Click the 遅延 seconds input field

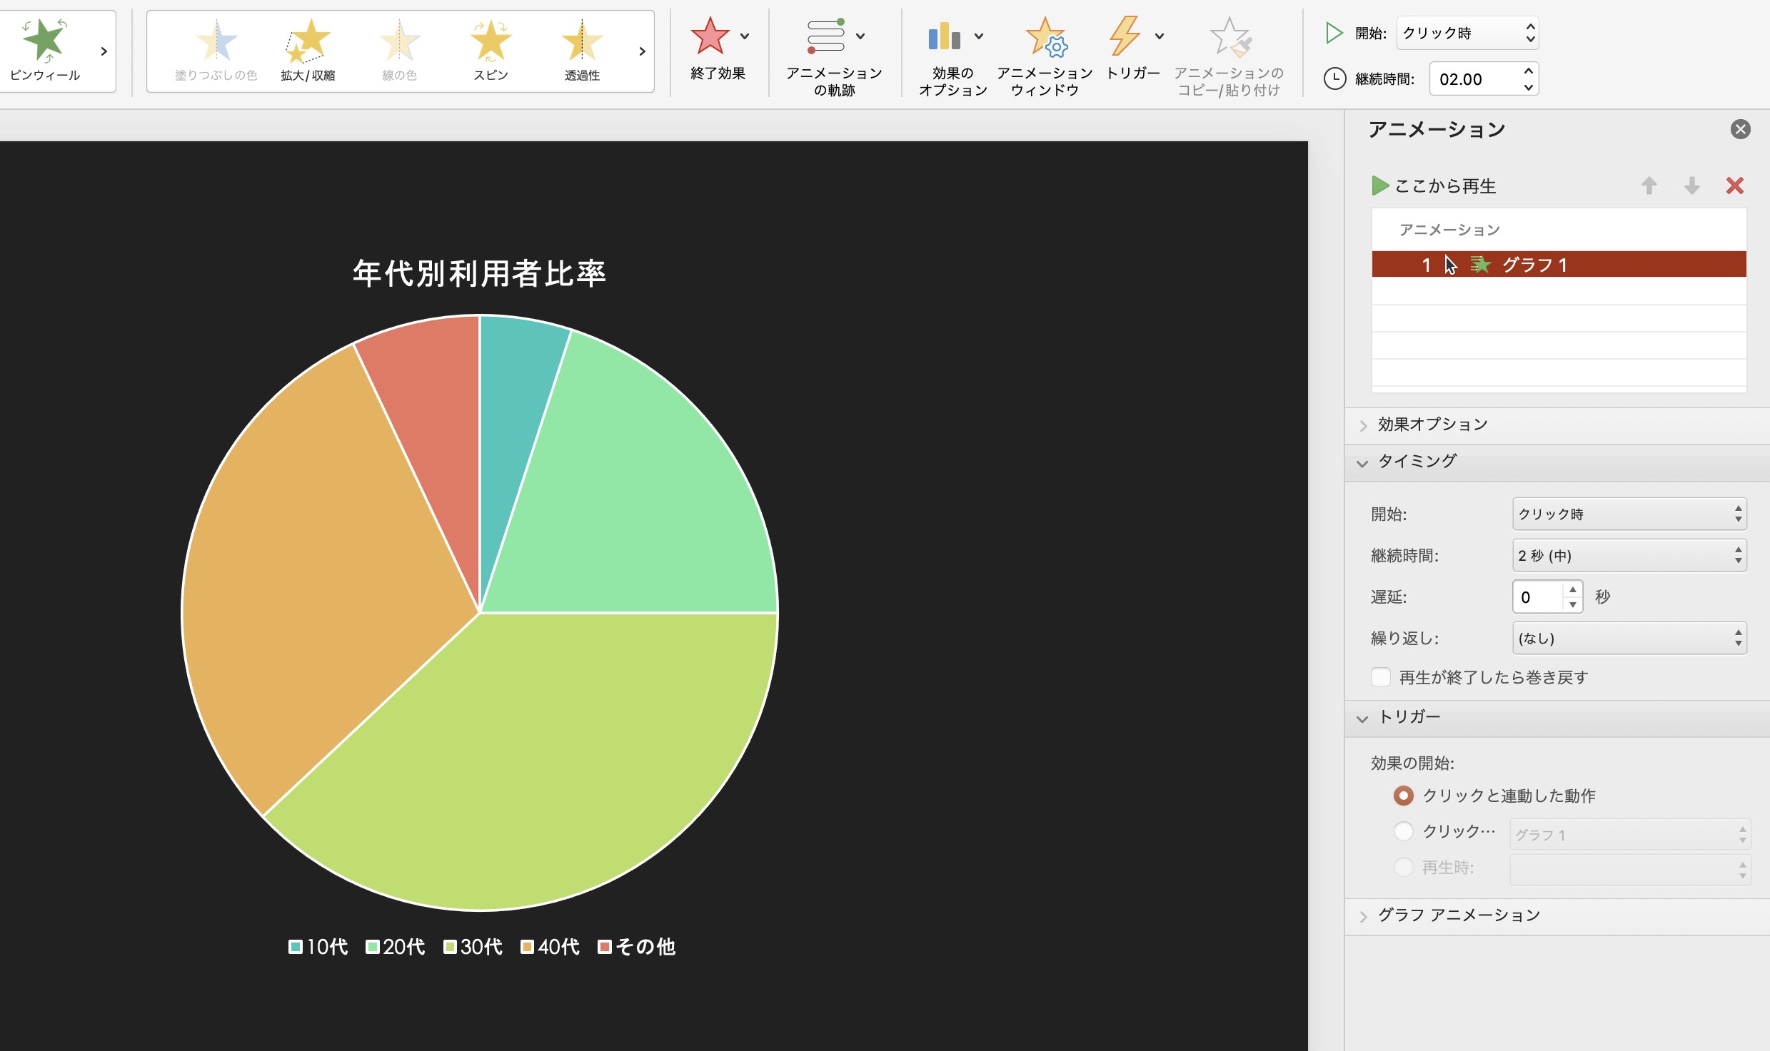coord(1538,597)
